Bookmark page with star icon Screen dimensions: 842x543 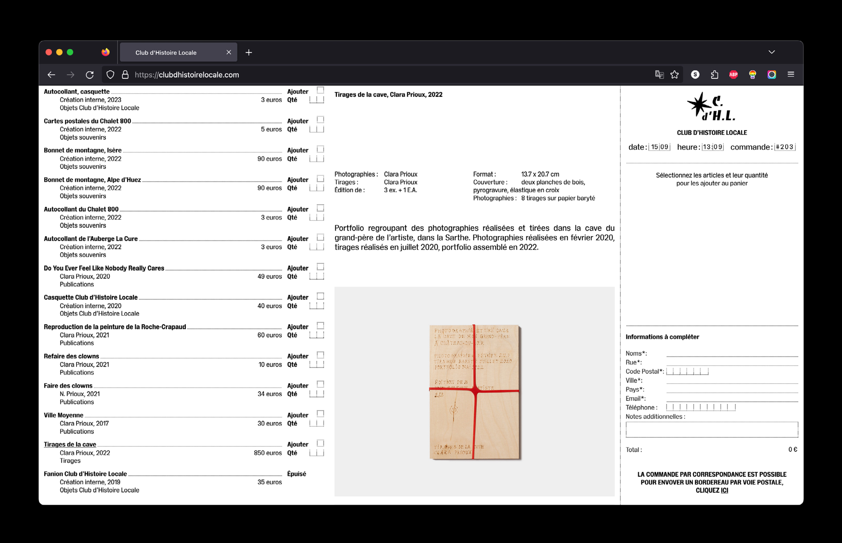coord(674,75)
